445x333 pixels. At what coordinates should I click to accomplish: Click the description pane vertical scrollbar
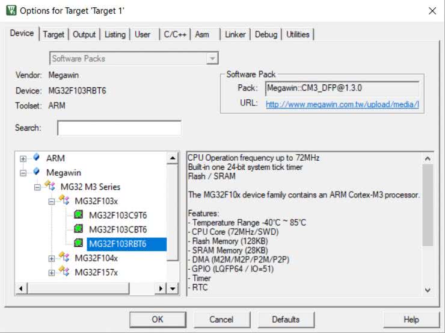(428, 205)
